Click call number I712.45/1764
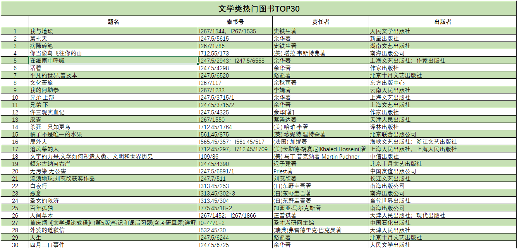 pyautogui.click(x=235, y=127)
